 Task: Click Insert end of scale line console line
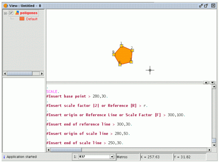tap(85, 143)
